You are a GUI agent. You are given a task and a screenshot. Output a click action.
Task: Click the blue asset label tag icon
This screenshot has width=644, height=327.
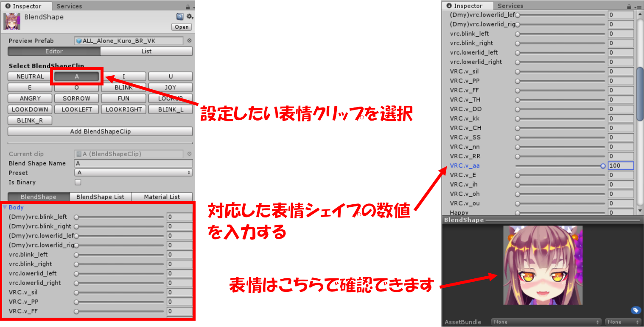point(635,311)
